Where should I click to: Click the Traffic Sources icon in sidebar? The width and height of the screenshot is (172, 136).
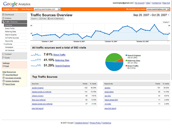(x=3, y=22)
